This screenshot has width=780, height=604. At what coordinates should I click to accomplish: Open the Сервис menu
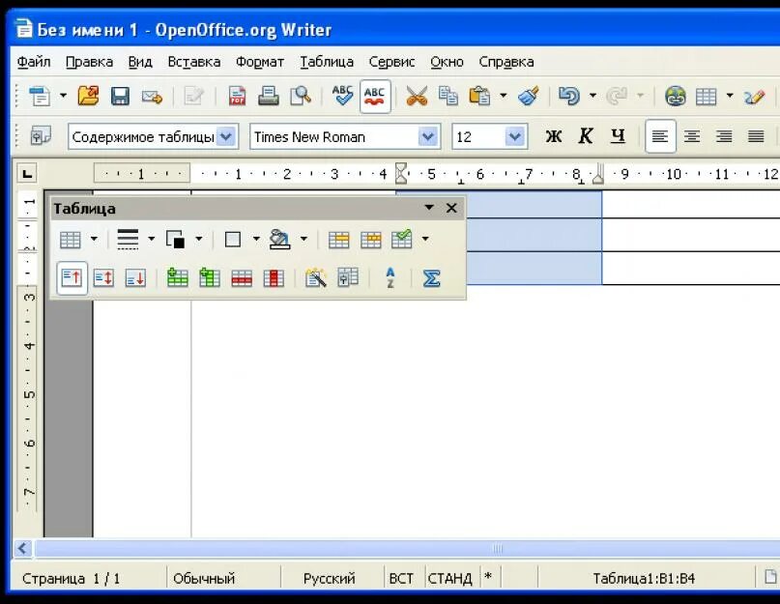392,62
